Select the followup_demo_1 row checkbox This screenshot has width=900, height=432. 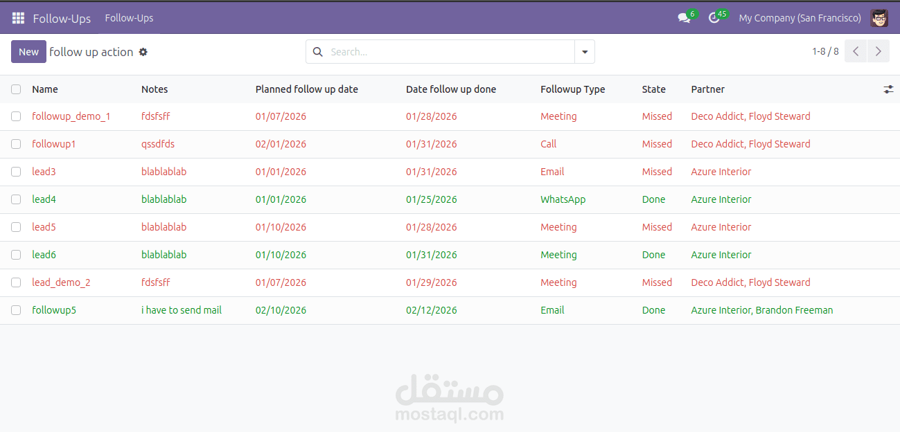(x=16, y=116)
